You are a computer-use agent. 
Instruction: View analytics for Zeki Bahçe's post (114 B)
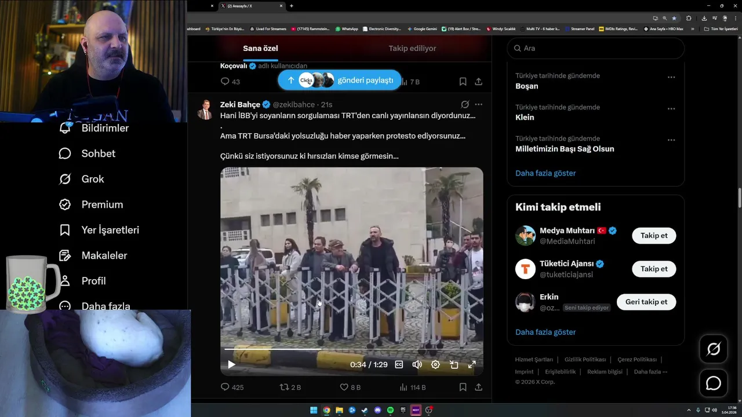[413, 387]
